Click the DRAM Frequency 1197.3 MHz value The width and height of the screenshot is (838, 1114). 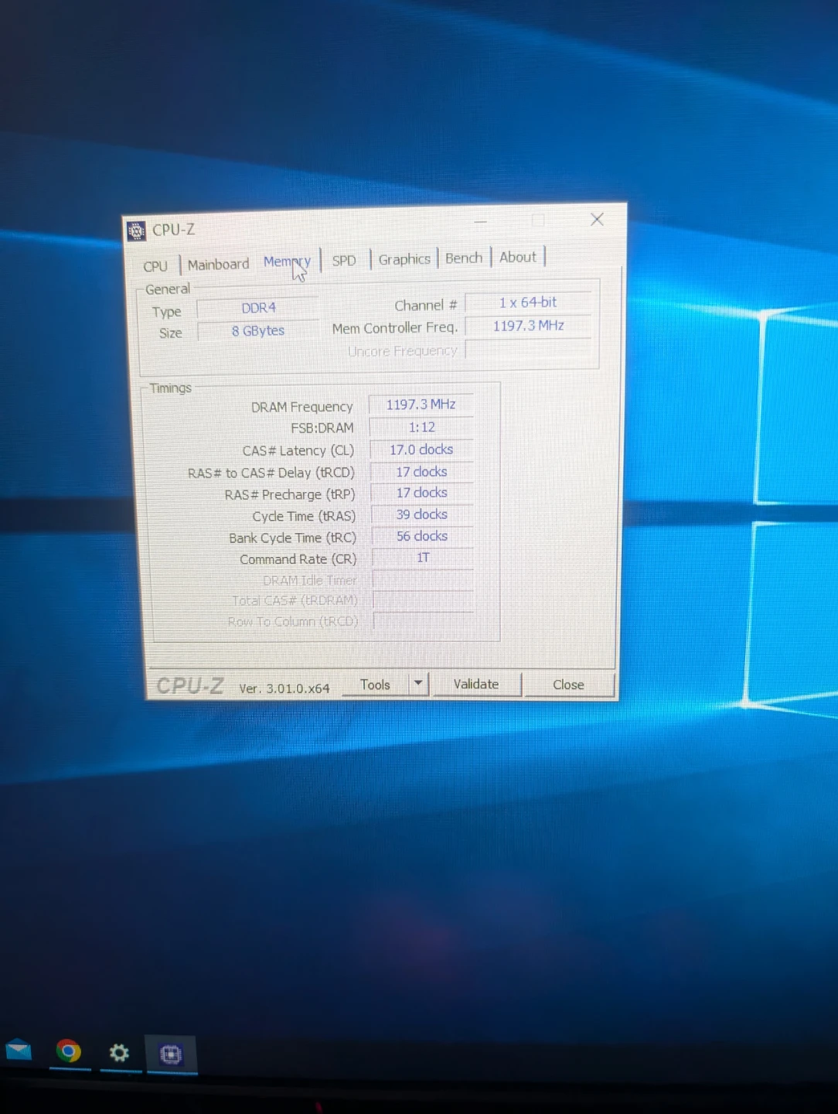coord(421,405)
